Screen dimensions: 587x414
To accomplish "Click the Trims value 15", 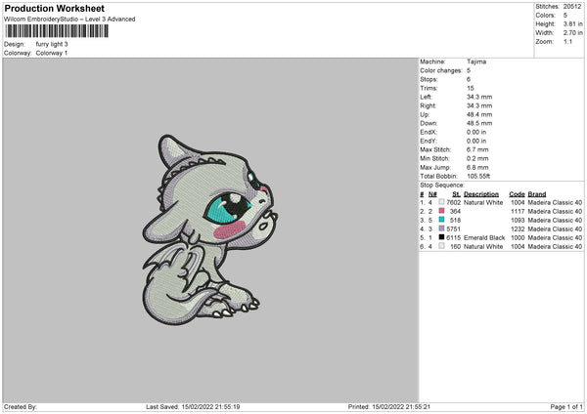I will (471, 88).
